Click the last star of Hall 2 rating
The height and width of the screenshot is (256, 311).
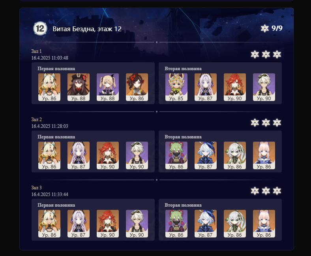[277, 123]
